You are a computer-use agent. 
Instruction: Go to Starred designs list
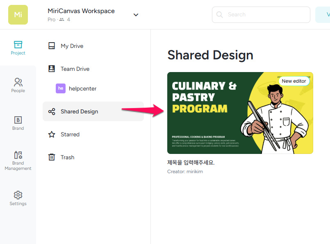point(70,134)
